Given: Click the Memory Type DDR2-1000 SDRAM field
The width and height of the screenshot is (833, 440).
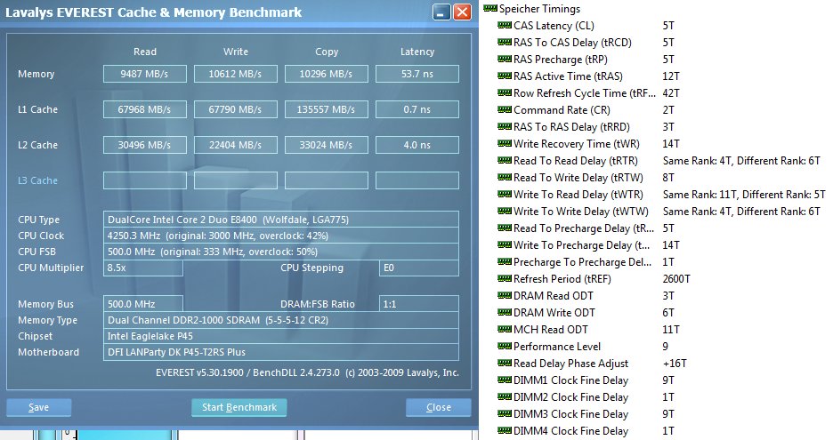Looking at the screenshot, I should tap(281, 320).
